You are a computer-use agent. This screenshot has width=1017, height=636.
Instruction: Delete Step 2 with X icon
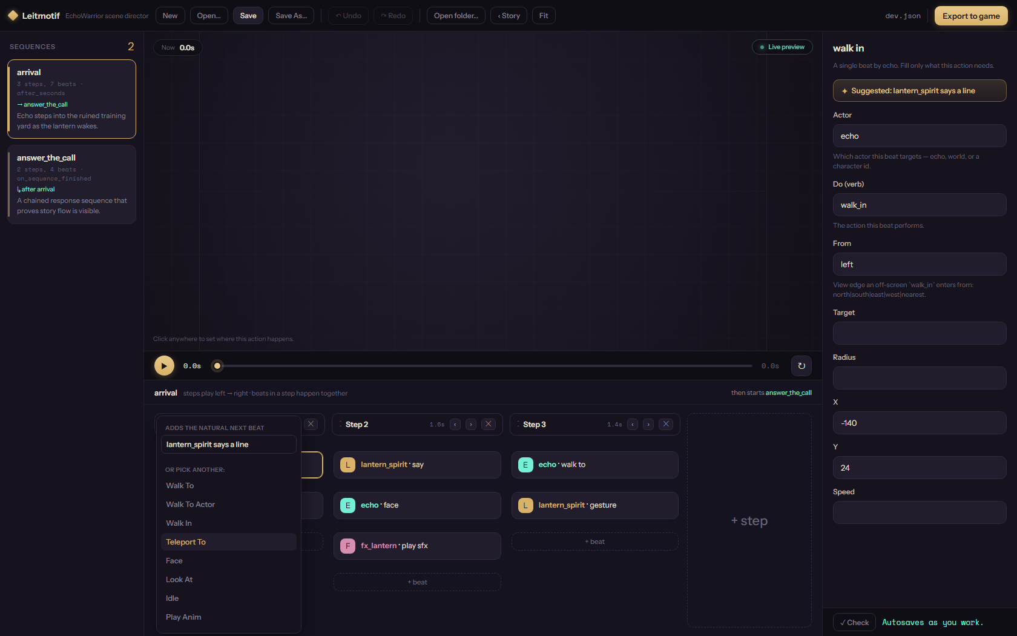click(489, 425)
